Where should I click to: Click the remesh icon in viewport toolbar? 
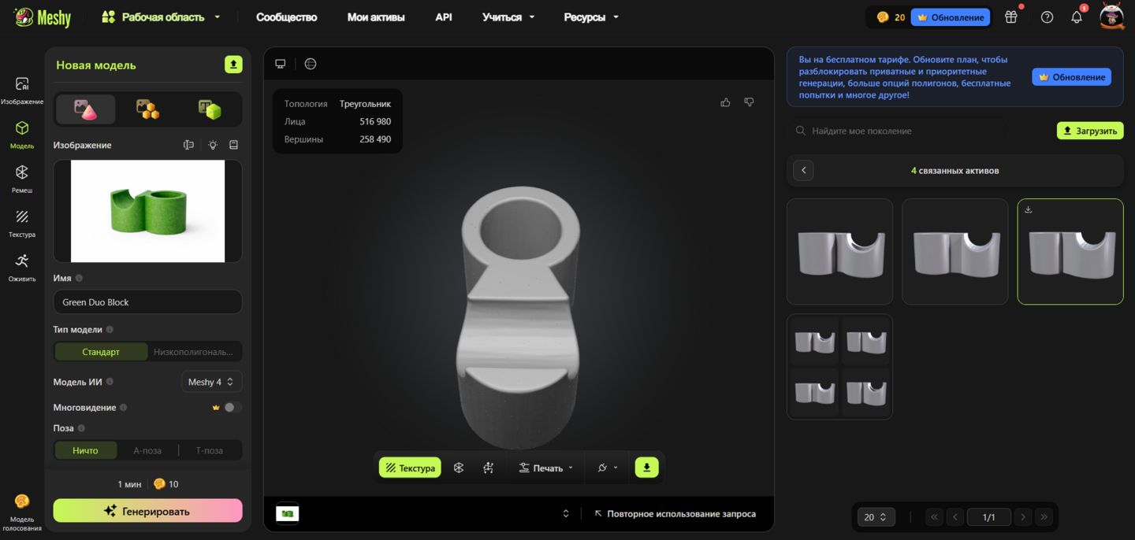pos(459,468)
